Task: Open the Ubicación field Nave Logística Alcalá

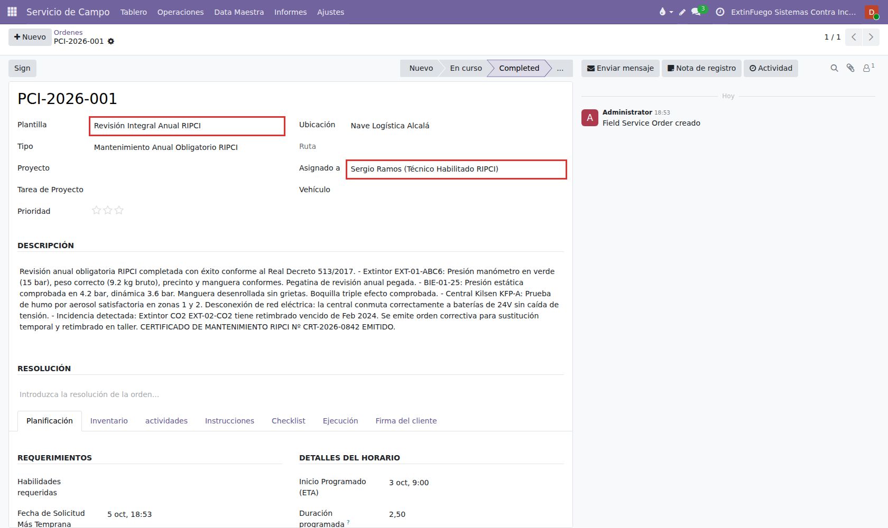Action: pos(456,126)
